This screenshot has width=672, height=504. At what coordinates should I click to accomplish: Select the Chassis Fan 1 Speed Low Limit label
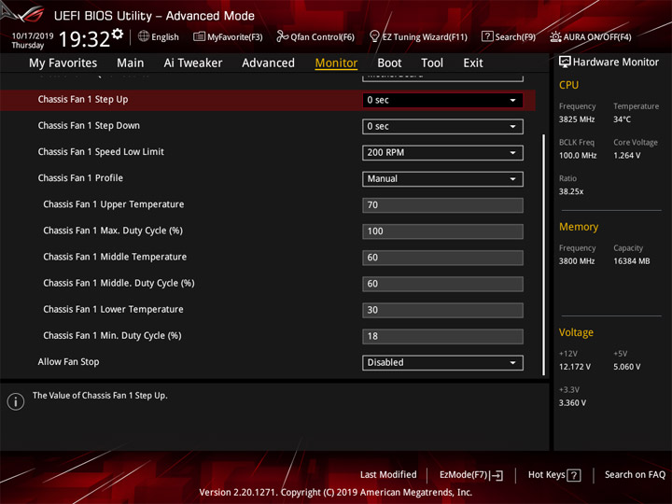pos(101,152)
